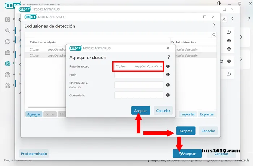The image size is (253, 166).
Task: Open Update refresh icon in sidebar
Action: point(8,41)
